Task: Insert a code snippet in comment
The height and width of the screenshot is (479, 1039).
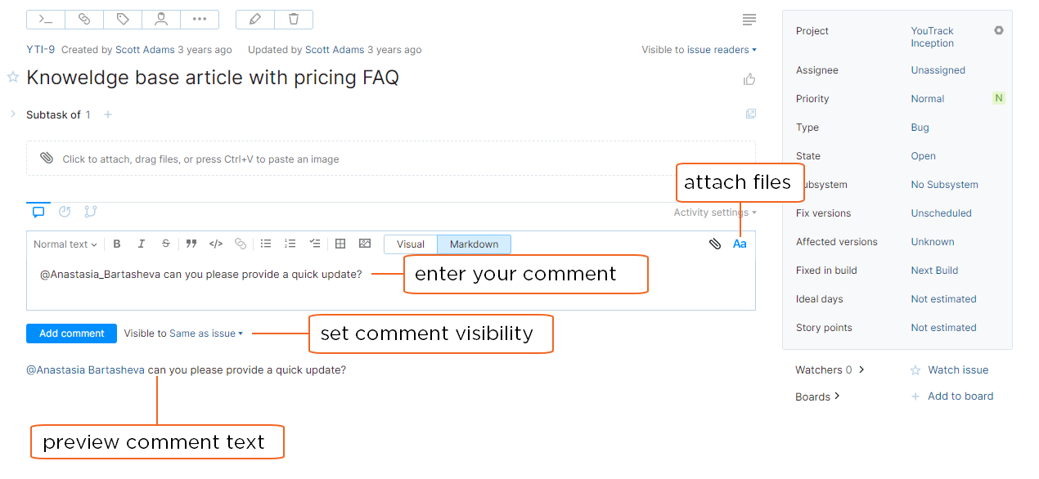Action: [x=216, y=244]
